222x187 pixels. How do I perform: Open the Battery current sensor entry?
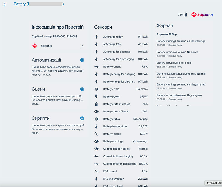[x=121, y=67]
